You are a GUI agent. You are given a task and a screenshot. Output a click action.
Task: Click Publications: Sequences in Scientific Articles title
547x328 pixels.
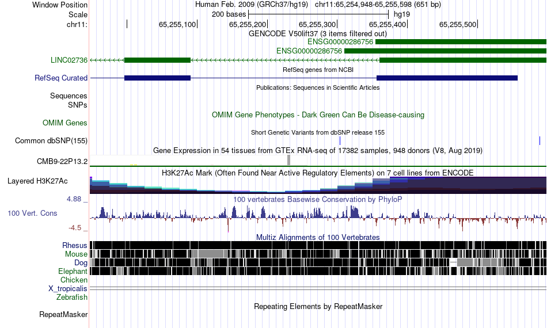click(x=318, y=87)
